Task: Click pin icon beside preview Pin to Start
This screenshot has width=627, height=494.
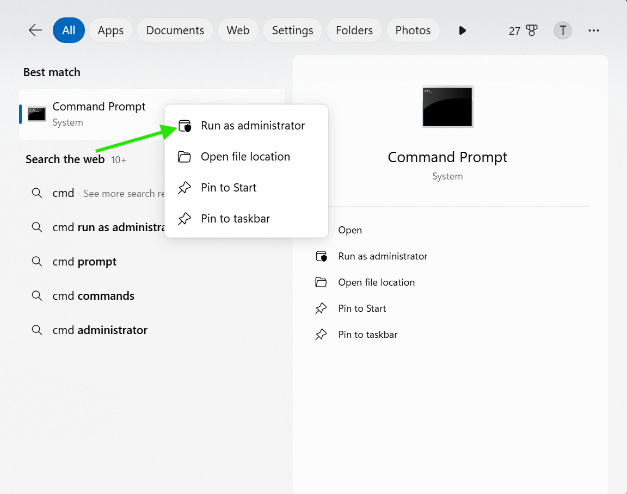Action: point(321,308)
